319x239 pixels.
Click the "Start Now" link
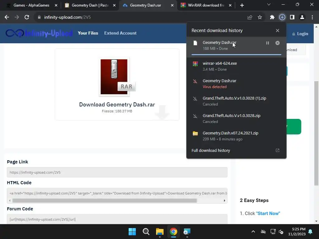click(268, 213)
